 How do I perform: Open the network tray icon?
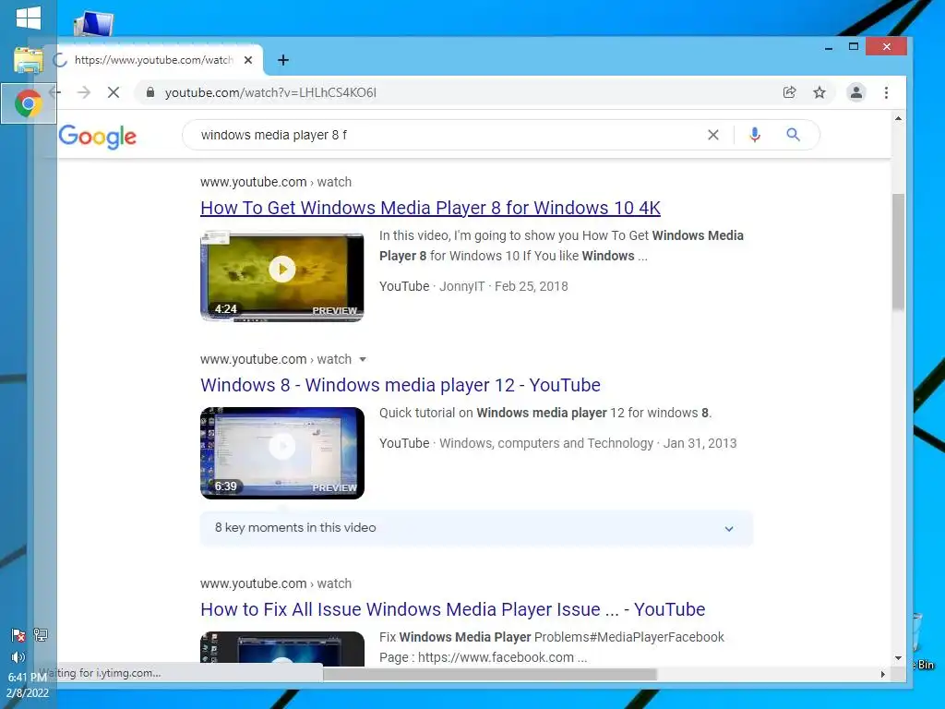point(41,635)
